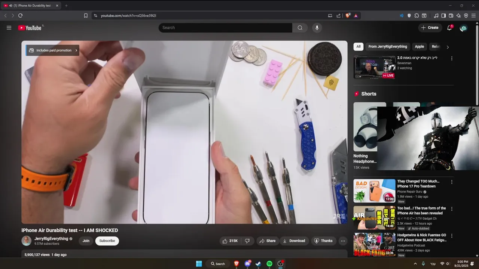Like the video (315K)
Image resolution: width=479 pixels, height=269 pixels.
(230, 241)
